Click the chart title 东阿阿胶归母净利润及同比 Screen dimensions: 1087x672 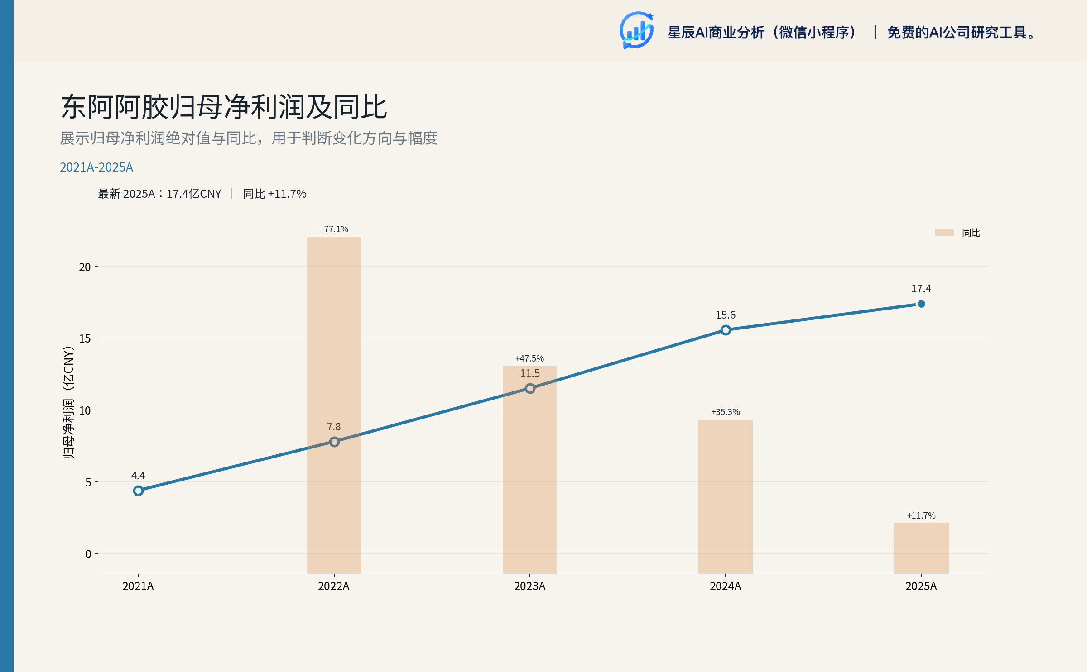coord(224,107)
